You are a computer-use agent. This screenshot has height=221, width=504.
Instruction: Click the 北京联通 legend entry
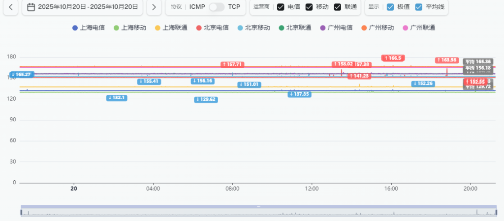[295, 28]
